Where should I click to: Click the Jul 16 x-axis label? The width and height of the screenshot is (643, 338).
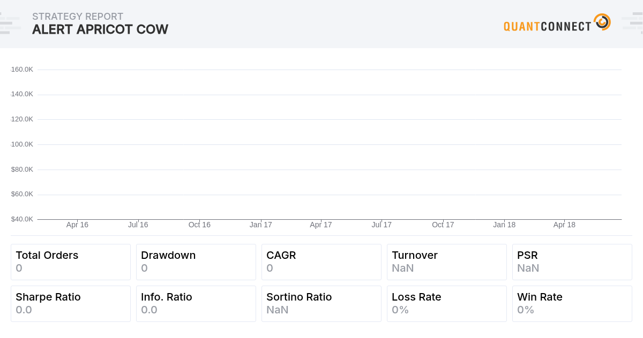(x=138, y=225)
